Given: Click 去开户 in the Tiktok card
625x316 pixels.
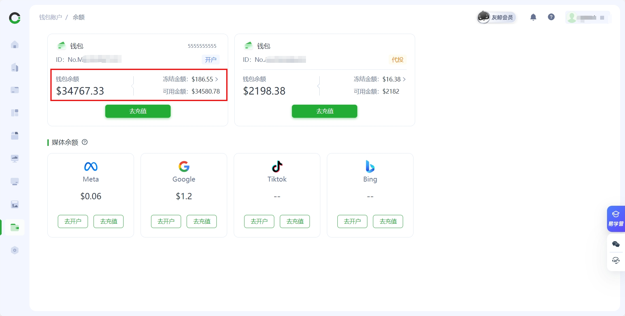Looking at the screenshot, I should [259, 221].
